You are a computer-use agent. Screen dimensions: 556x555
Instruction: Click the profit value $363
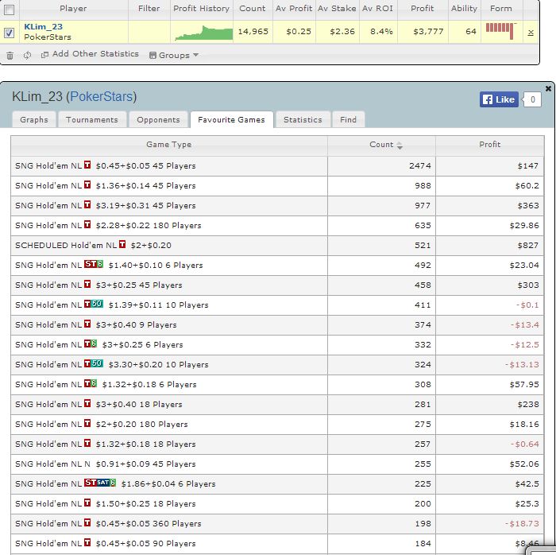coord(528,205)
